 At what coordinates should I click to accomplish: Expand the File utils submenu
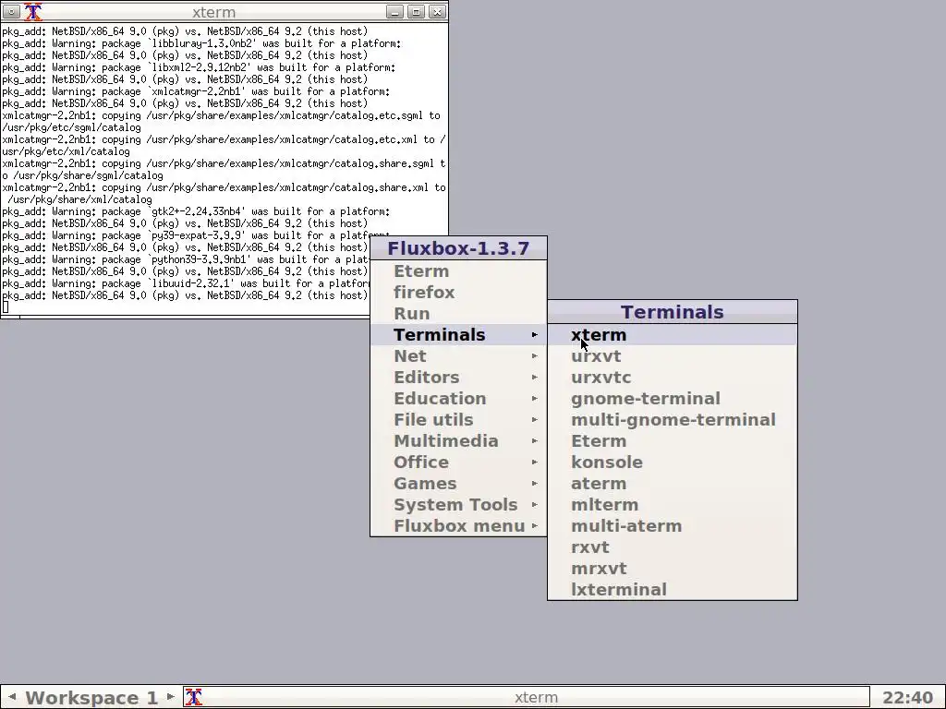coord(458,420)
